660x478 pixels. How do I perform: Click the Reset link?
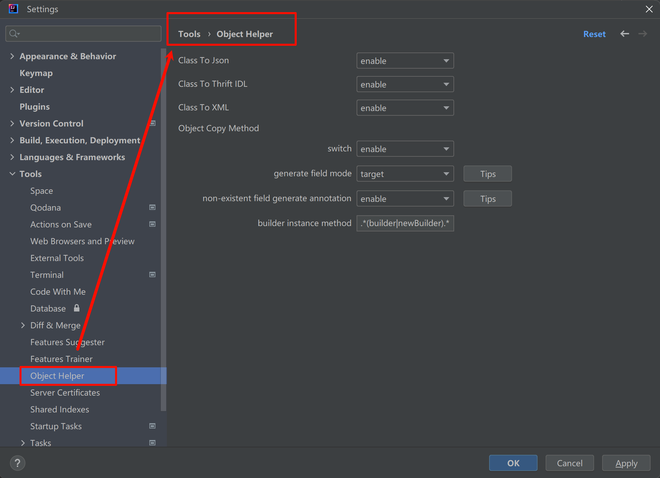(594, 34)
